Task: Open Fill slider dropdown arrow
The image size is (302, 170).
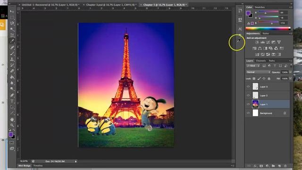Action: click(290, 79)
